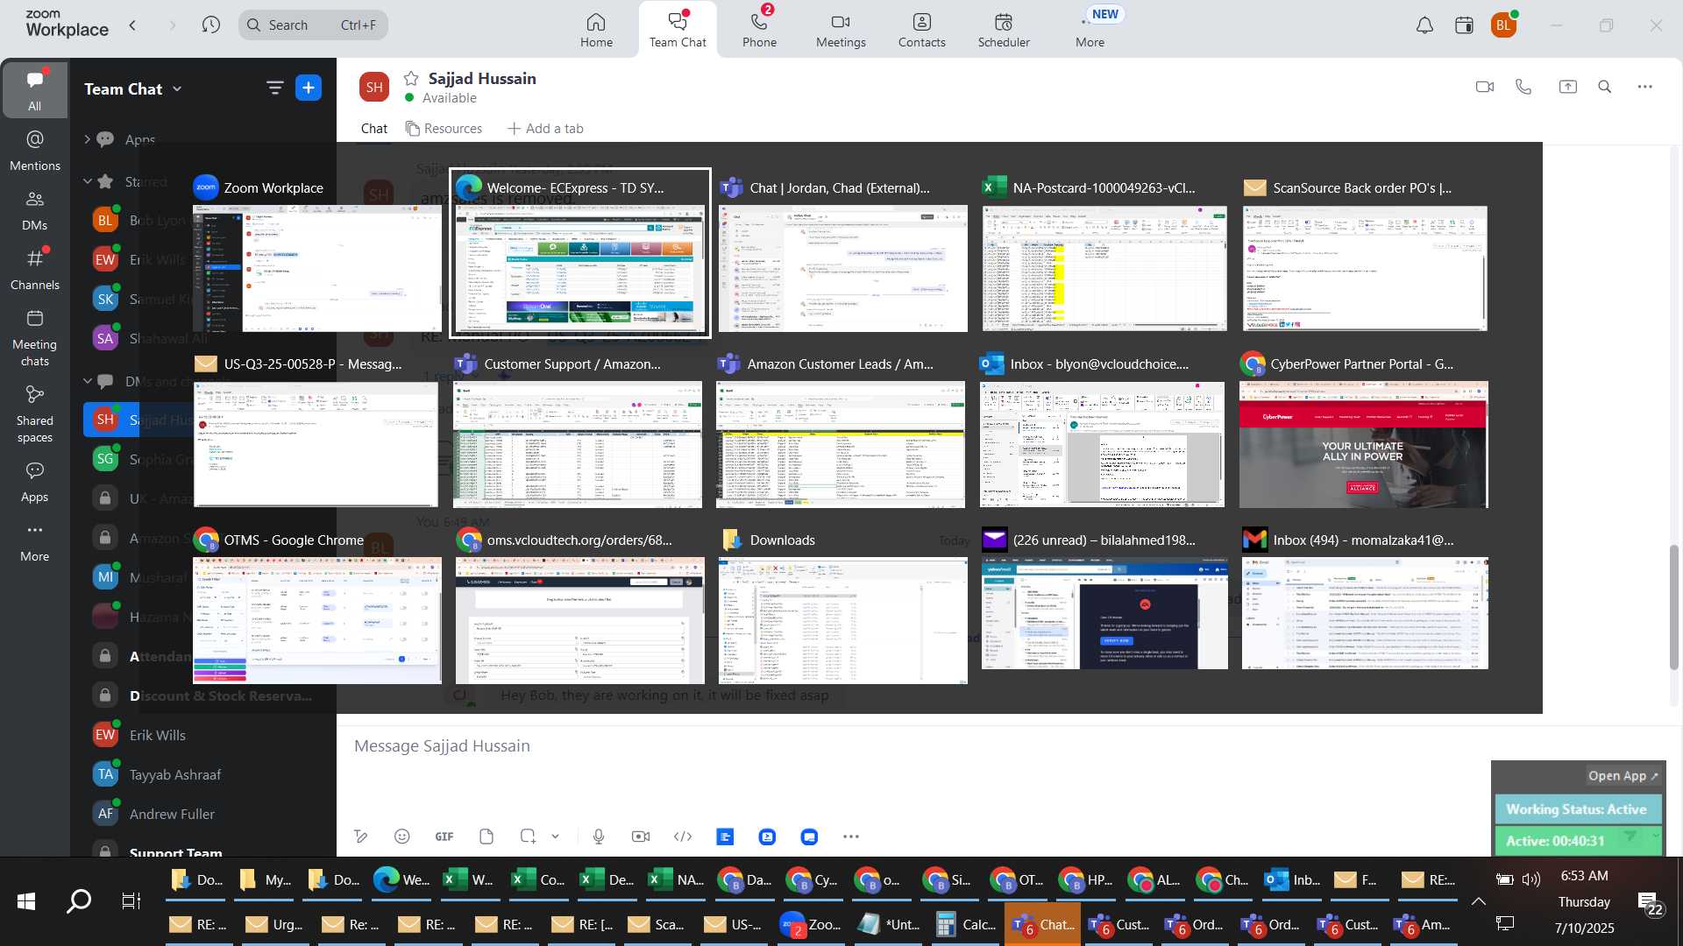1683x946 pixels.
Task: Open More in the left sidebar
Action: (x=34, y=541)
